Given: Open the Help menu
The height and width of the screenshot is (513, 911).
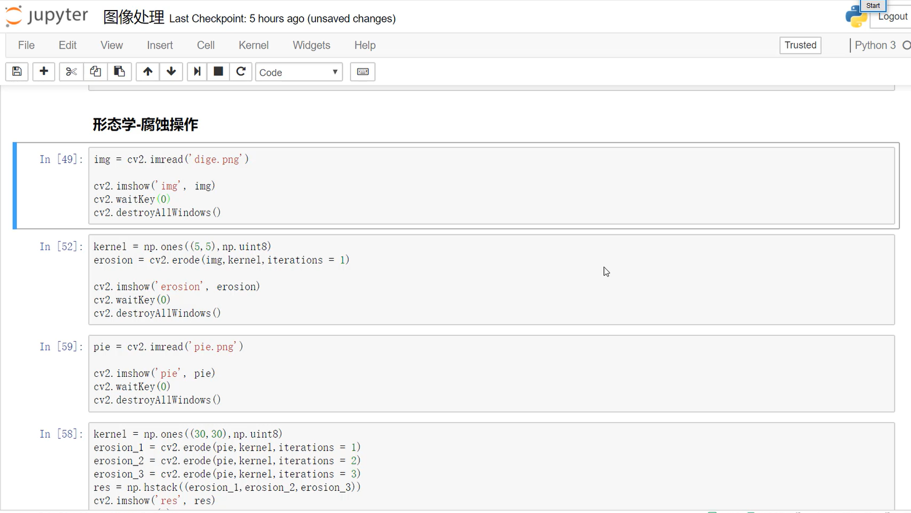Looking at the screenshot, I should (365, 45).
